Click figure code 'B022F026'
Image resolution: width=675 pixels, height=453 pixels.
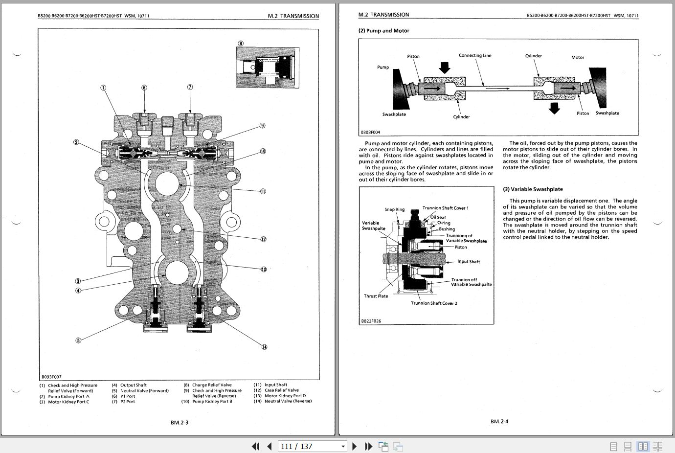tap(371, 321)
